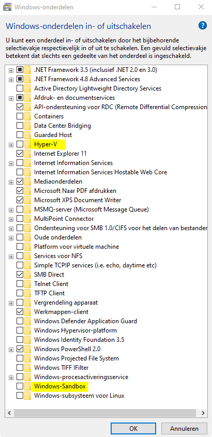Click the OK button
Image resolution: width=212 pixels, height=437 pixels.
coord(134,428)
